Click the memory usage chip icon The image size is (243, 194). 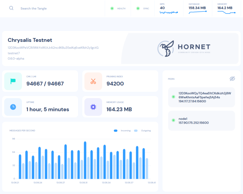pyautogui.click(x=93, y=107)
